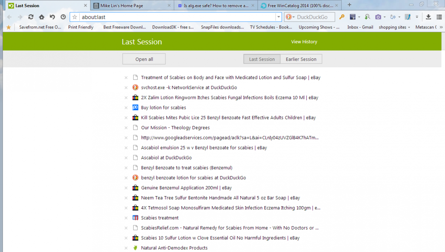
Task: Remove the svchost.exe DuckDuckGo entry
Action: (x=126, y=88)
